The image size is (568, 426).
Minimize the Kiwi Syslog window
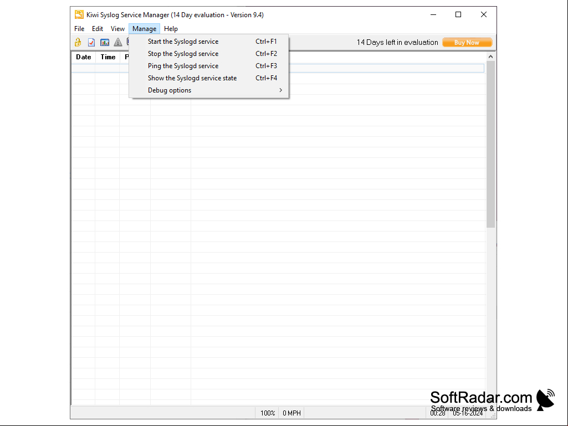coord(433,14)
